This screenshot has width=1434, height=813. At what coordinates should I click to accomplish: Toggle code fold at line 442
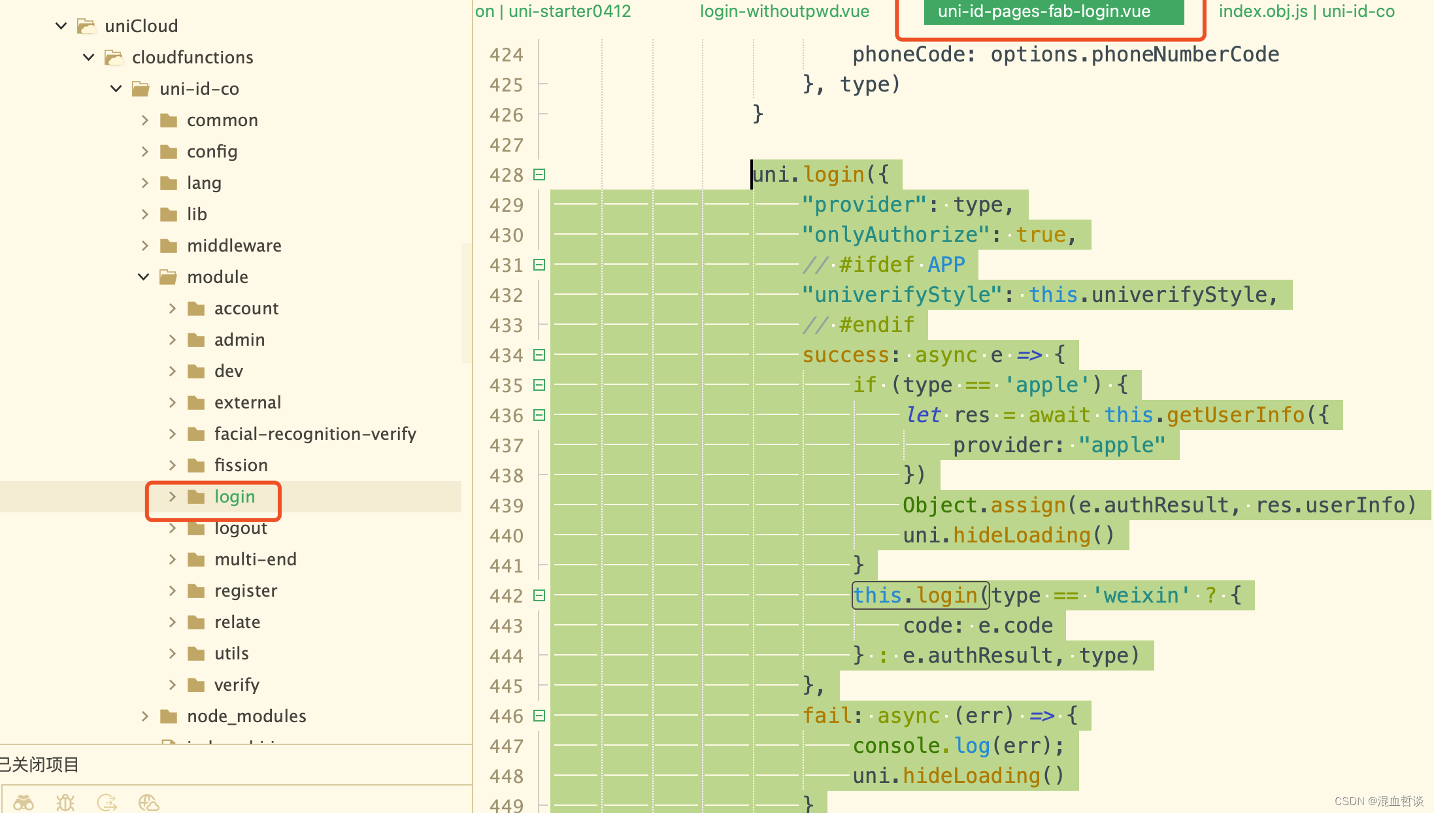coord(540,595)
